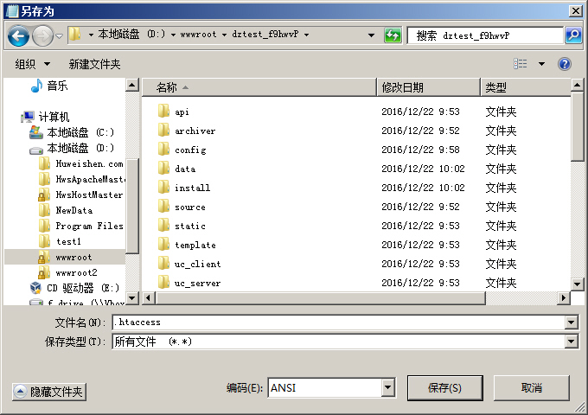This screenshot has width=588, height=415.
Task: Select the template folder icon
Action: (x=163, y=245)
